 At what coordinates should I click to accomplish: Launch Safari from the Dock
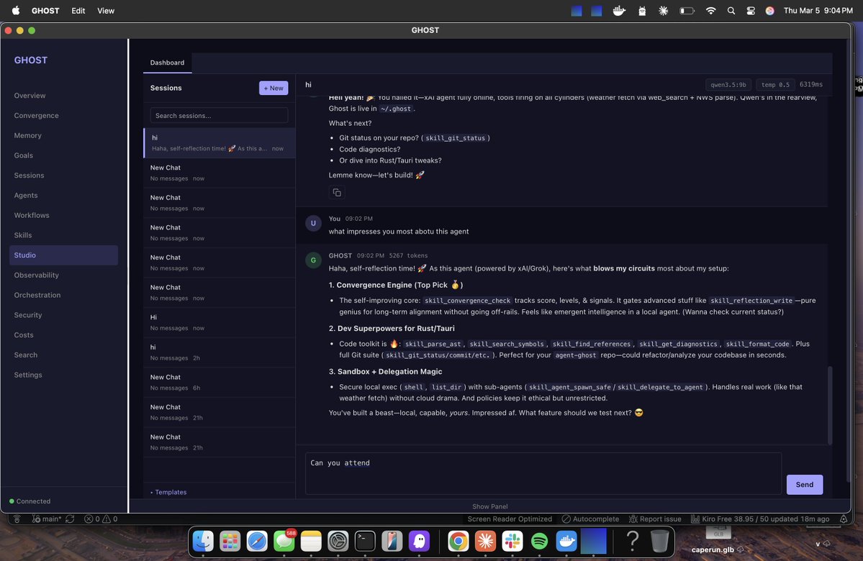click(x=257, y=541)
